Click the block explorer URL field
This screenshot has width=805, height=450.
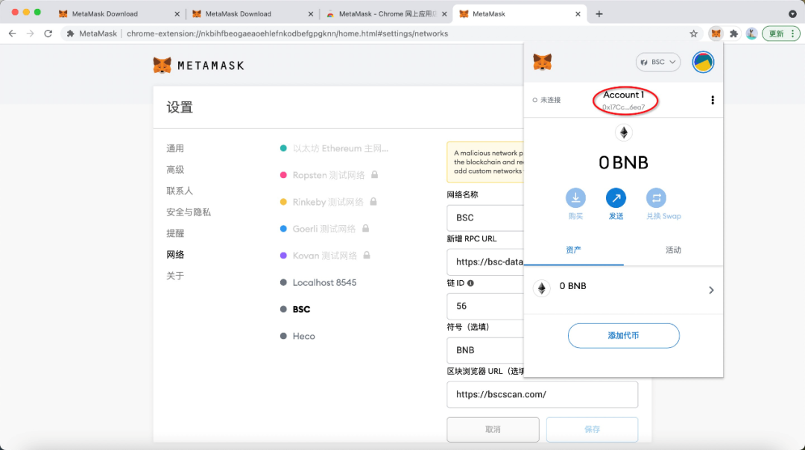point(542,394)
